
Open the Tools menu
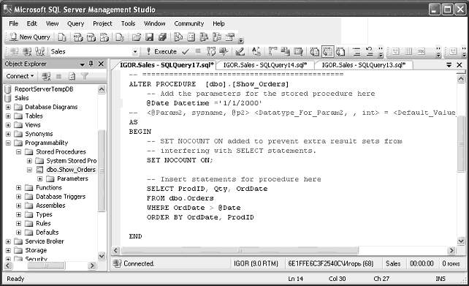(128, 23)
